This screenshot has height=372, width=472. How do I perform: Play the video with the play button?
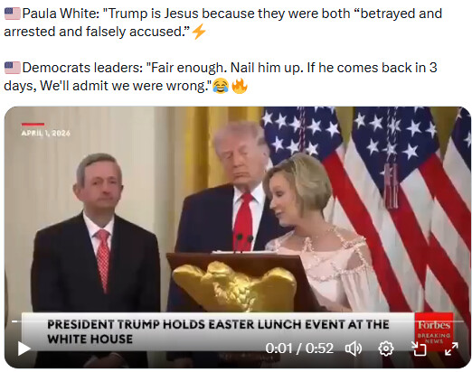24,349
